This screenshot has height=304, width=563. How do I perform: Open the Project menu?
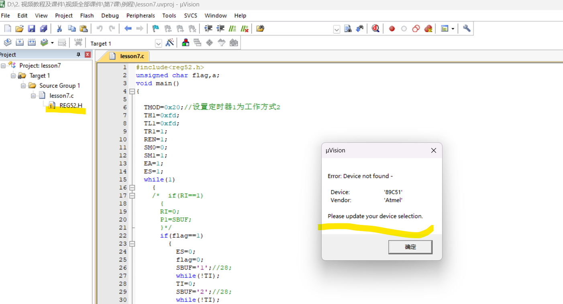(64, 16)
